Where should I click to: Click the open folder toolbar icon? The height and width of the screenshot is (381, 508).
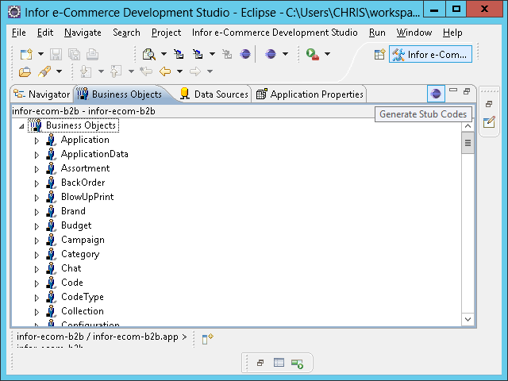25,71
